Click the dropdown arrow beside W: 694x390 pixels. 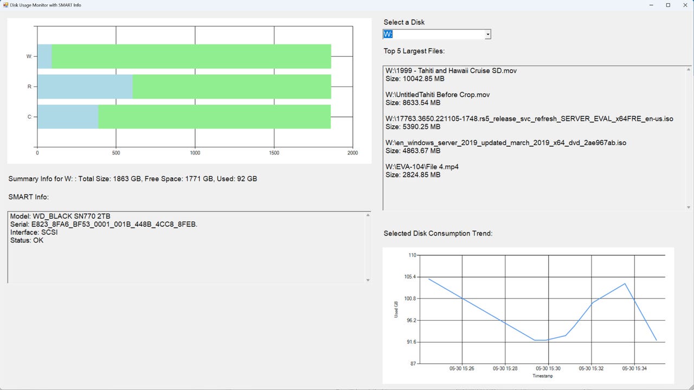(x=487, y=34)
